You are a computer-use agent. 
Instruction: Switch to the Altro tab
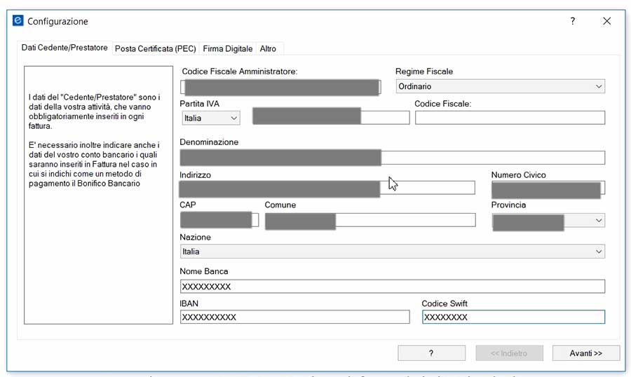point(268,48)
